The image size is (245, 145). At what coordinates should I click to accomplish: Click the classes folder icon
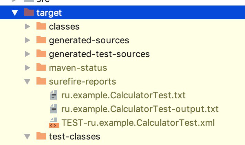41,26
